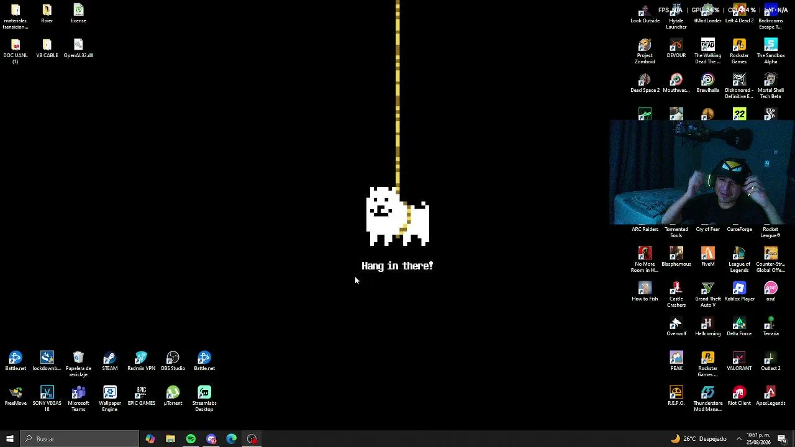Launch VALORANT from the desktop
The width and height of the screenshot is (795, 447).
tap(739, 361)
